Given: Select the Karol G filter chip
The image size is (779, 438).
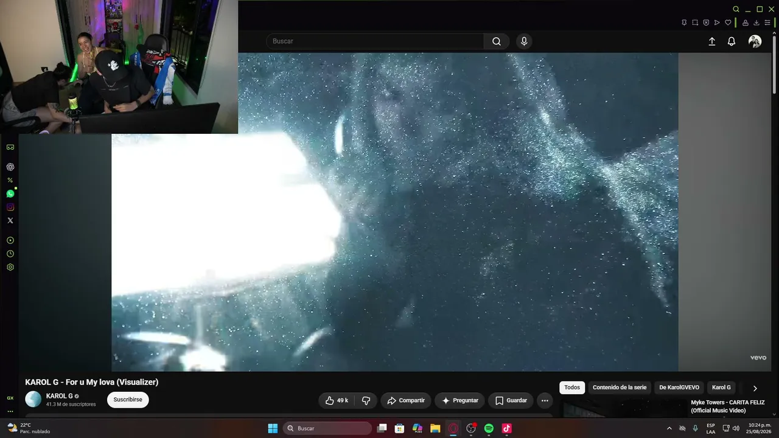Looking at the screenshot, I should [721, 388].
